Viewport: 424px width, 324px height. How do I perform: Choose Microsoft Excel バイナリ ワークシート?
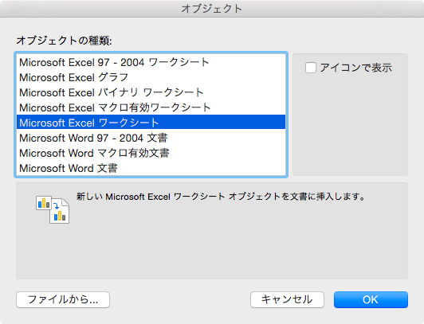tap(151, 92)
